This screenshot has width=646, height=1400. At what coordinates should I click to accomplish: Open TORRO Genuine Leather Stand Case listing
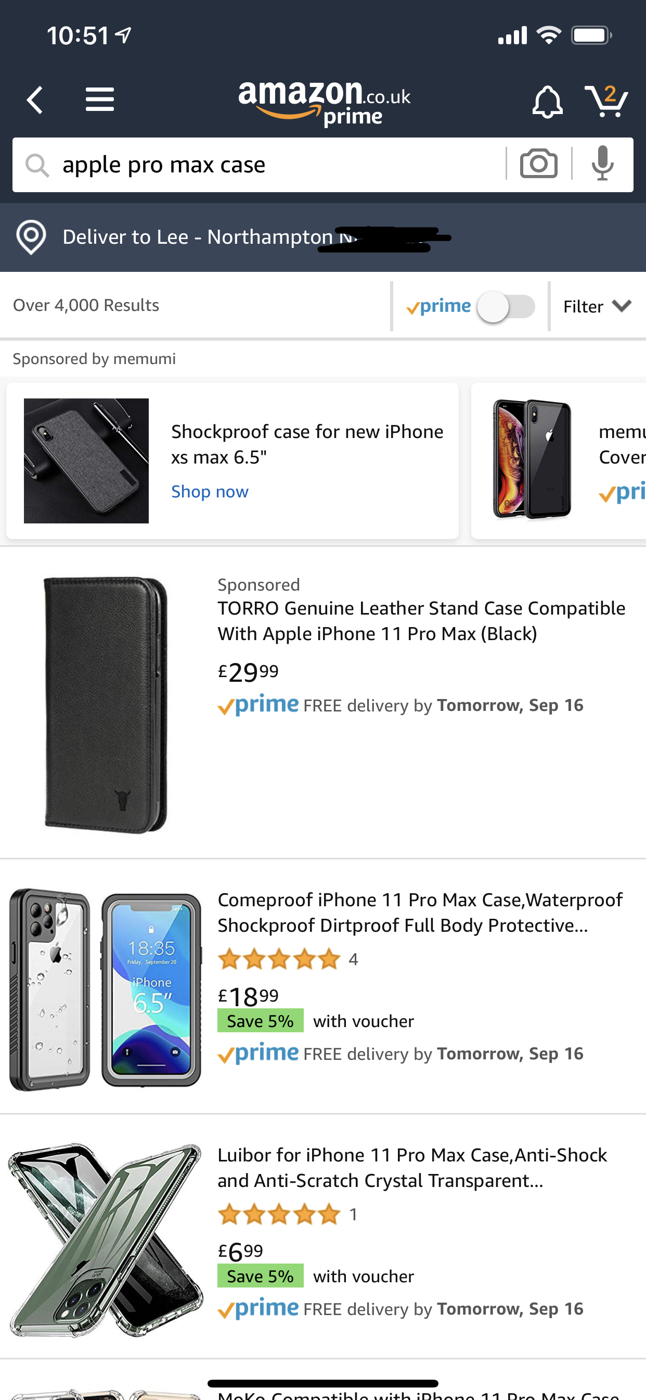point(421,621)
